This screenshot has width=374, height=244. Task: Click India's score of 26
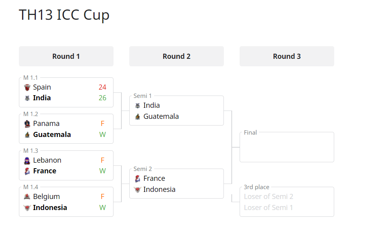(x=102, y=98)
